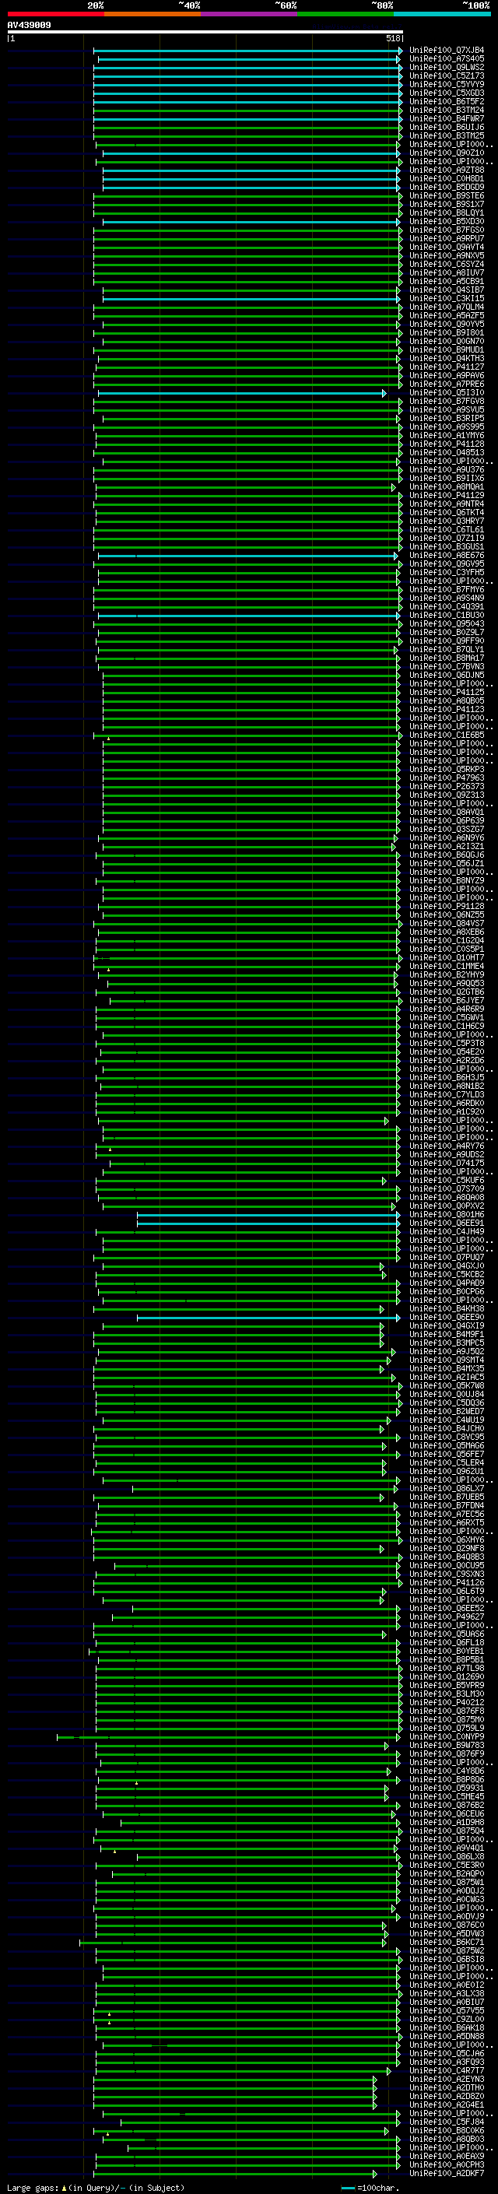Select the UniRef100_C4JH49 label
Image resolution: width=498 pixels, height=2194 pixels.
click(x=447, y=1231)
